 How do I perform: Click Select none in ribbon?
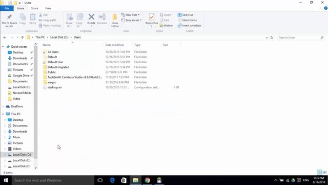[188, 20]
